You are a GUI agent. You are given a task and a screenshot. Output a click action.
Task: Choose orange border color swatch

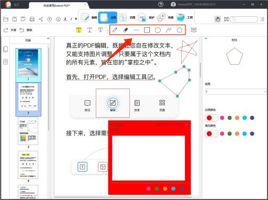point(237,118)
